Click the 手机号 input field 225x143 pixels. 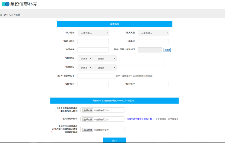click(x=153, y=41)
